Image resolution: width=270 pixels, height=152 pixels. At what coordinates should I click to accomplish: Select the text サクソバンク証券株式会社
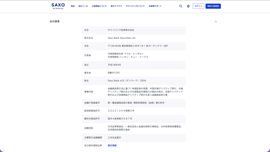coord(121,30)
